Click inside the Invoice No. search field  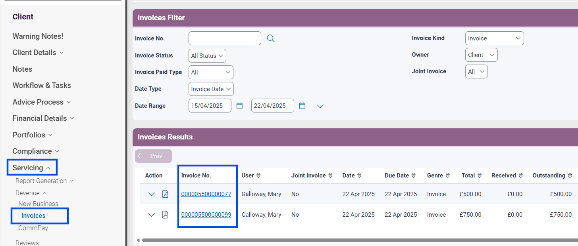(224, 38)
